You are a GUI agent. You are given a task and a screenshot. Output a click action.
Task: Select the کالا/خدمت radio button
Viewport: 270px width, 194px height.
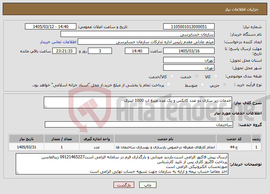[172, 76]
